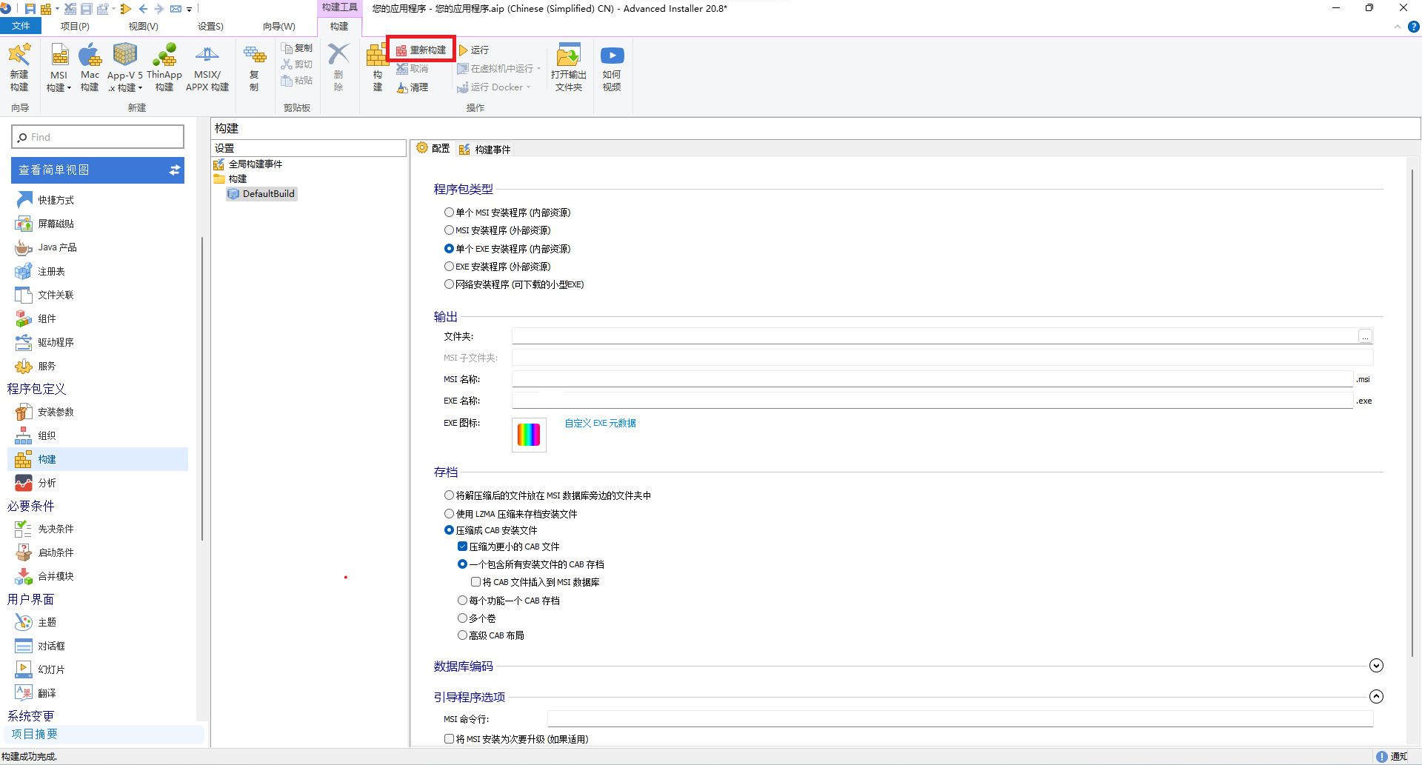This screenshot has width=1422, height=765.
Task: Toggle 查看简单视图 switch button
Action: point(175,170)
